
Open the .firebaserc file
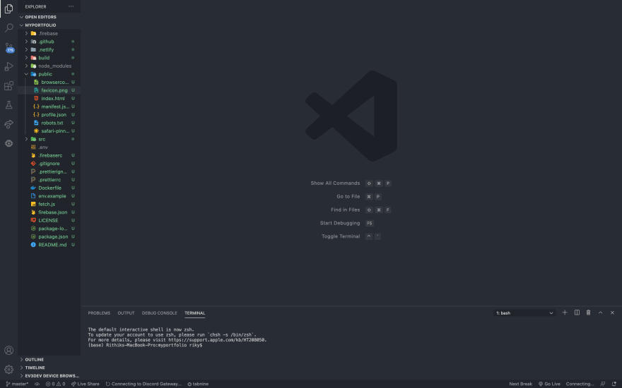[x=49, y=155]
